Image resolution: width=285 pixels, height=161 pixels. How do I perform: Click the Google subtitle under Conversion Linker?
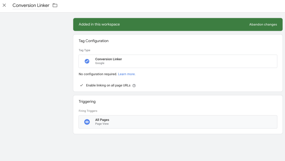click(100, 63)
